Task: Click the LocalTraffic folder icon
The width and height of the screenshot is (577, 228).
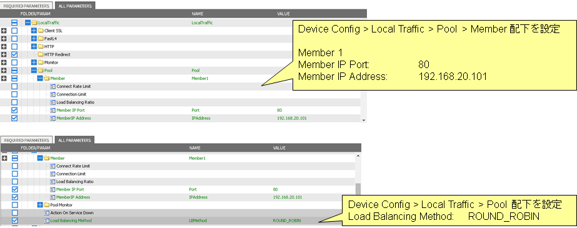Action: tap(34, 22)
